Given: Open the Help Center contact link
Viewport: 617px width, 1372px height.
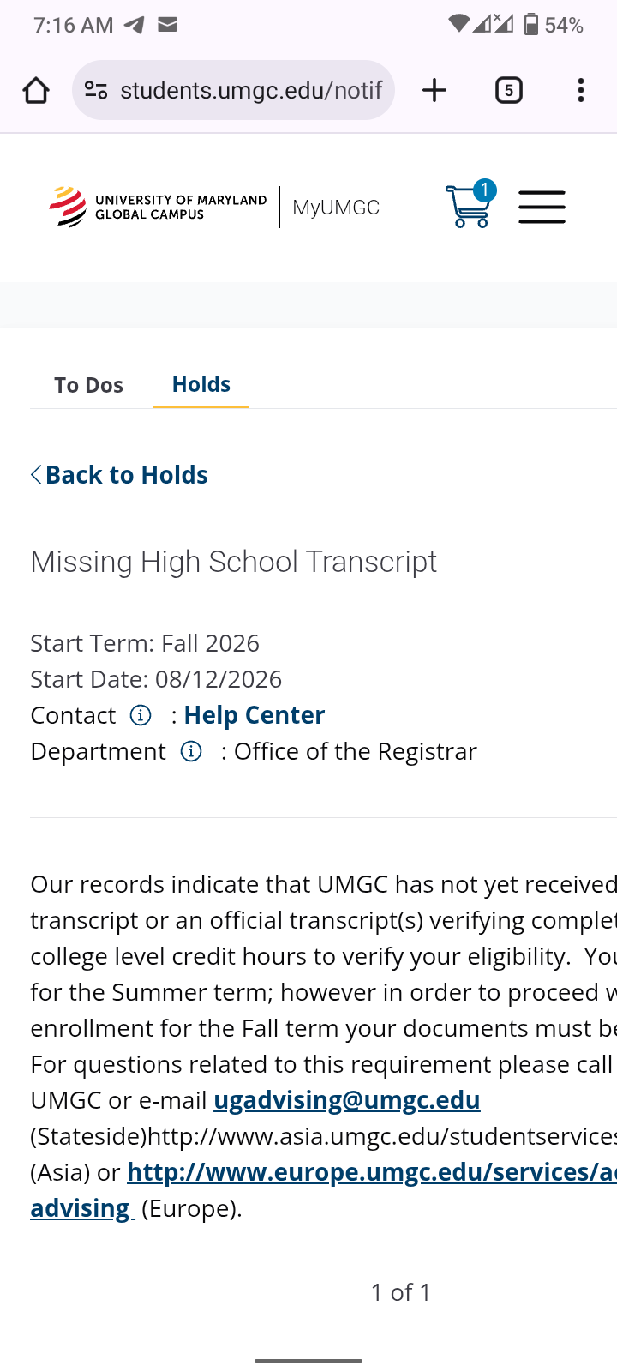Looking at the screenshot, I should click(255, 715).
